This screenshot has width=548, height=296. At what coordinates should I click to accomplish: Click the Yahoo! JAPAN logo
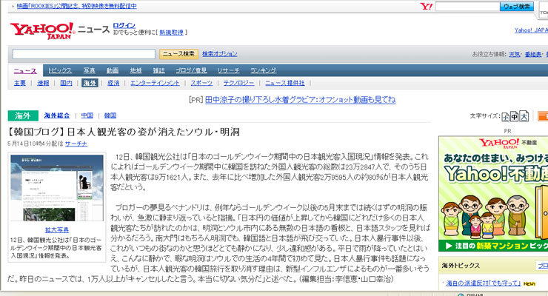click(42, 31)
